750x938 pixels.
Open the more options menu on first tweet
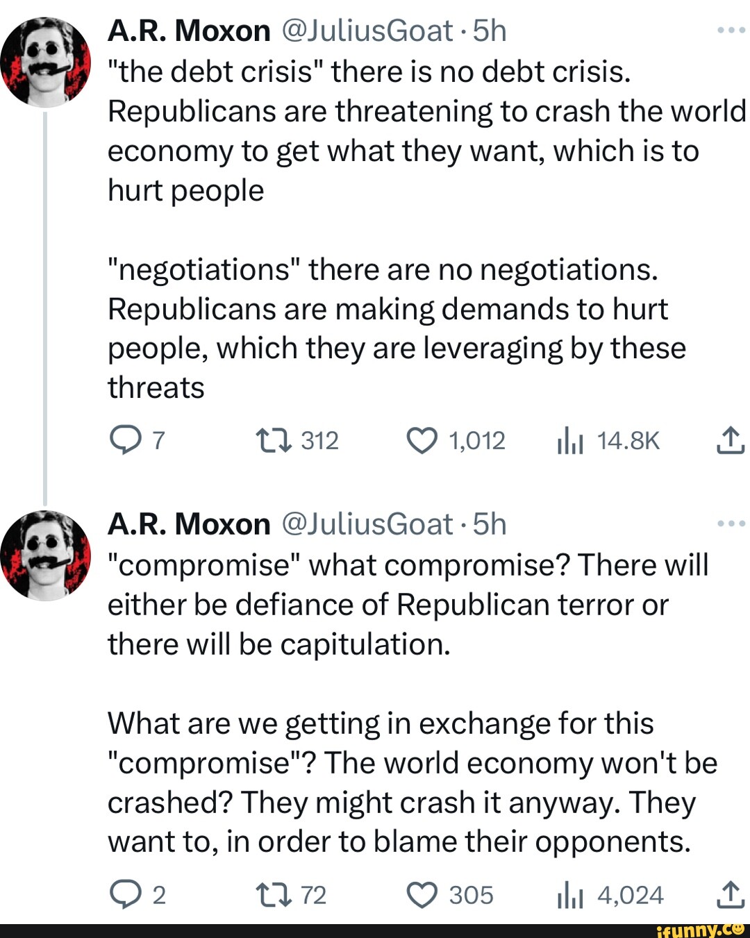pos(731,31)
